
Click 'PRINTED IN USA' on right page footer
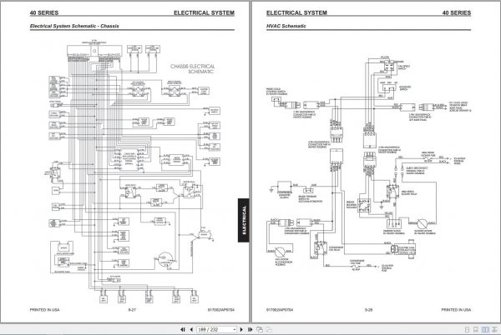coord(456,310)
